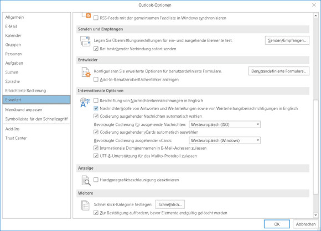321x231 pixels.
Task: Click the scrollbar down arrow
Action: [x=315, y=215]
